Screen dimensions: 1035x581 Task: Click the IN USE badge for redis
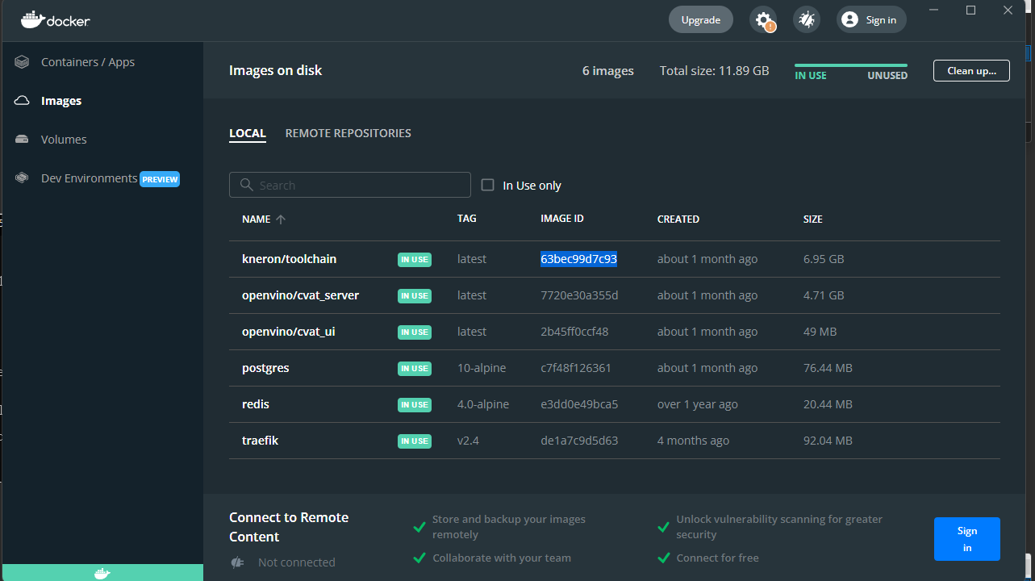point(415,405)
